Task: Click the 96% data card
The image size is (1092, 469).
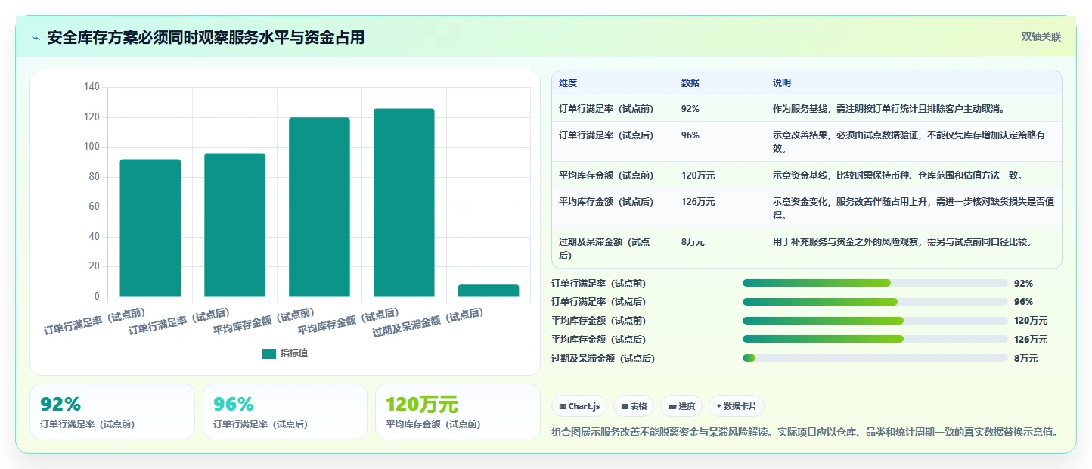Action: [285, 412]
